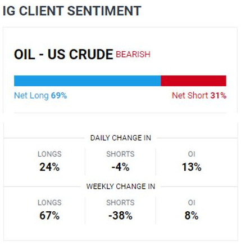The image size is (241, 245).
Task: Click the weekly LONGS 67% value
Action: tap(49, 215)
